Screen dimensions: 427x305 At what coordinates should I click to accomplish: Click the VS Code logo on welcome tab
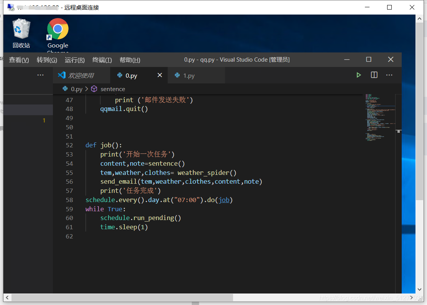coord(62,75)
